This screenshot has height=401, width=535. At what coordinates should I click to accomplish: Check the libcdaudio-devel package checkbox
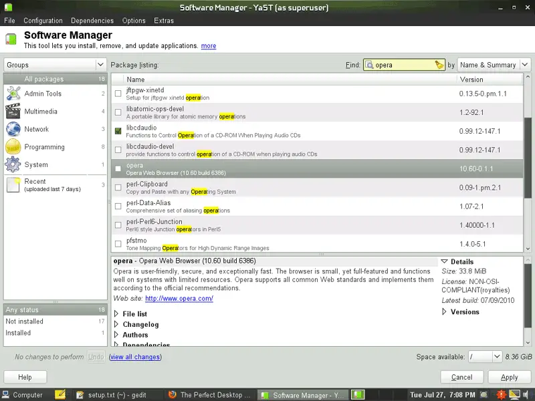pyautogui.click(x=118, y=150)
